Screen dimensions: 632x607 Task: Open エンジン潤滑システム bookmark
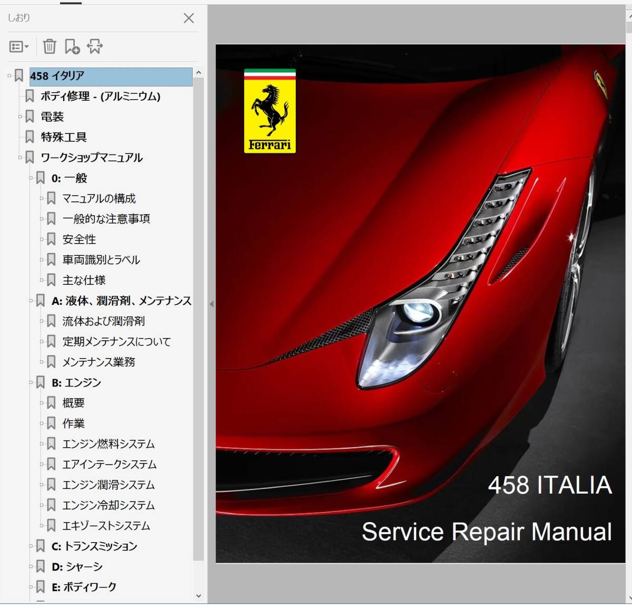click(108, 485)
